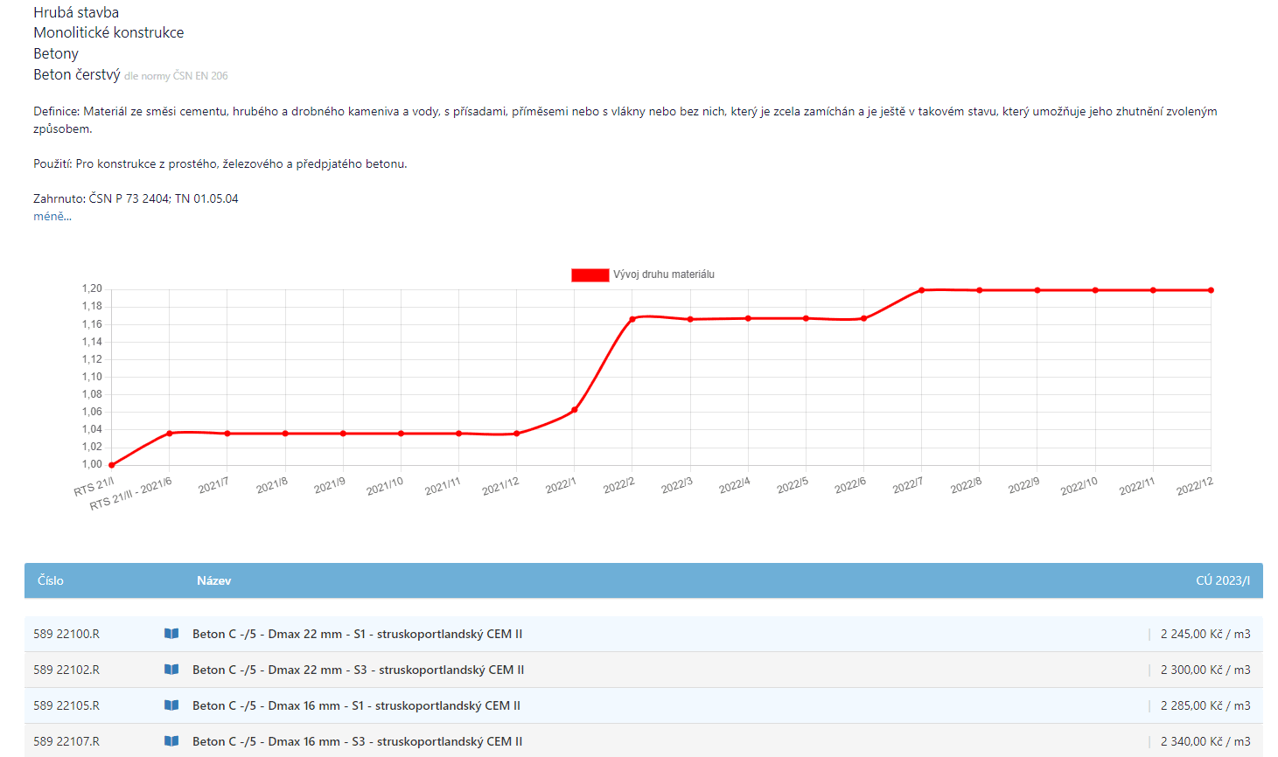This screenshot has width=1278, height=757.
Task: Click the chart data point at 2022/1
Action: point(575,410)
